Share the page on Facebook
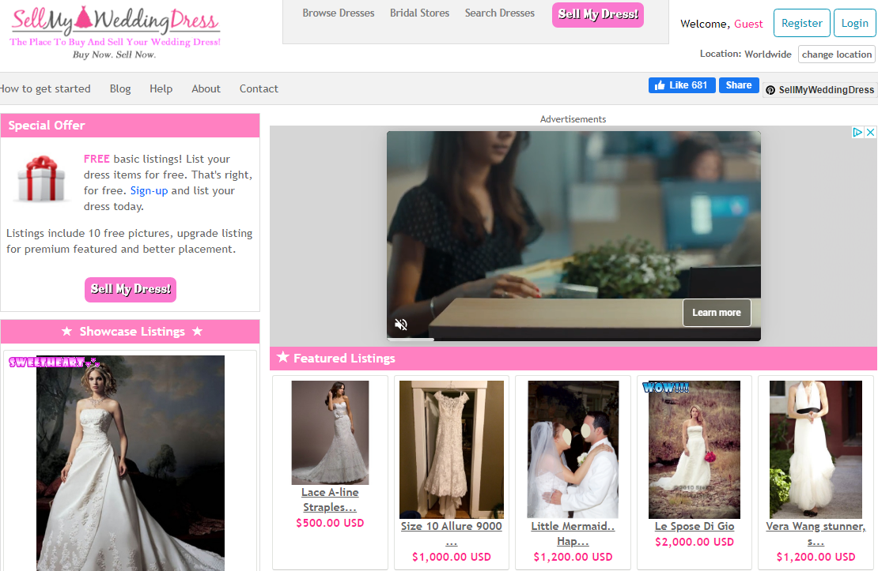Screen dimensions: 878x571 coord(739,85)
